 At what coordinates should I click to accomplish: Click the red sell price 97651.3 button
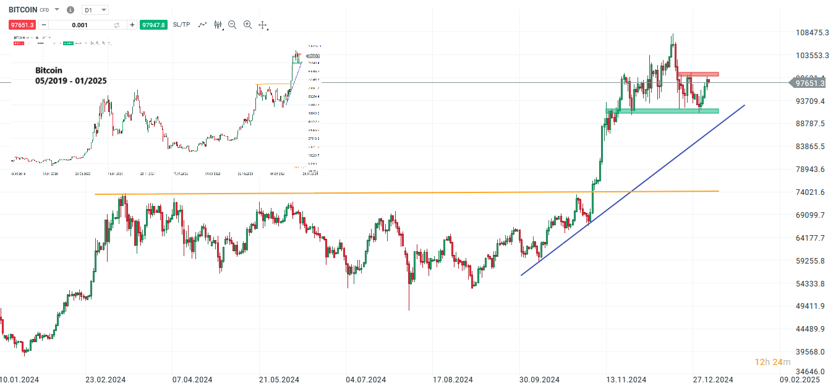[22, 25]
